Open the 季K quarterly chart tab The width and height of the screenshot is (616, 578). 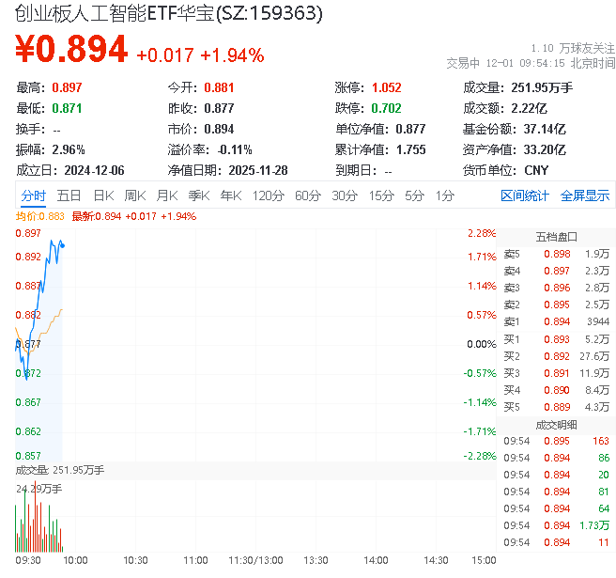[x=198, y=195]
